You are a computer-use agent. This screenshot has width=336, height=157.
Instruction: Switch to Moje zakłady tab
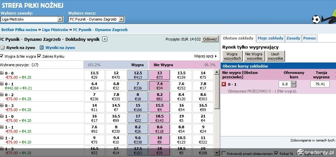click(x=271, y=38)
